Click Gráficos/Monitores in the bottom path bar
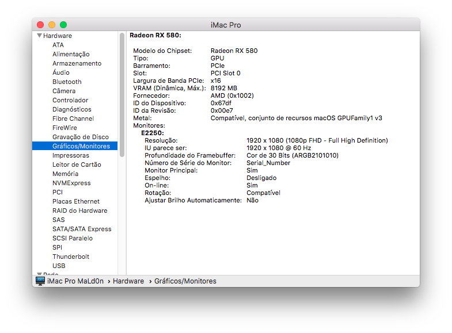The image size is (452, 333). pyautogui.click(x=185, y=281)
